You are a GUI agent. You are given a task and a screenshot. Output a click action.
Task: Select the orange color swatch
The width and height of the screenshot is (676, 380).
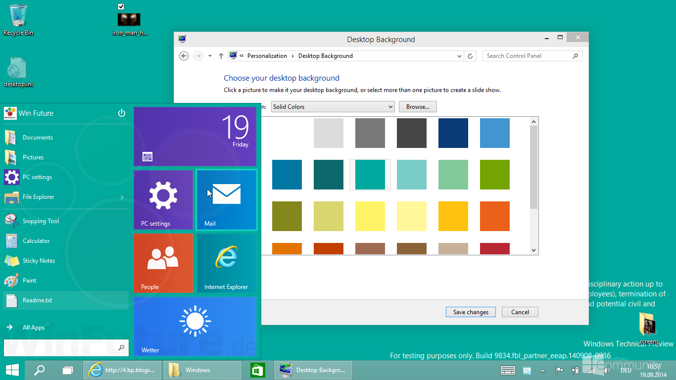point(495,216)
